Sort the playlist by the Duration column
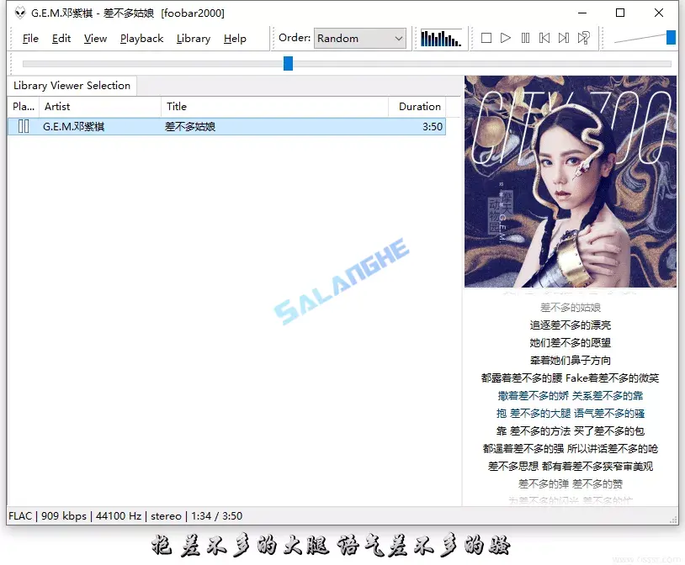The height and width of the screenshot is (565, 685). pos(418,107)
